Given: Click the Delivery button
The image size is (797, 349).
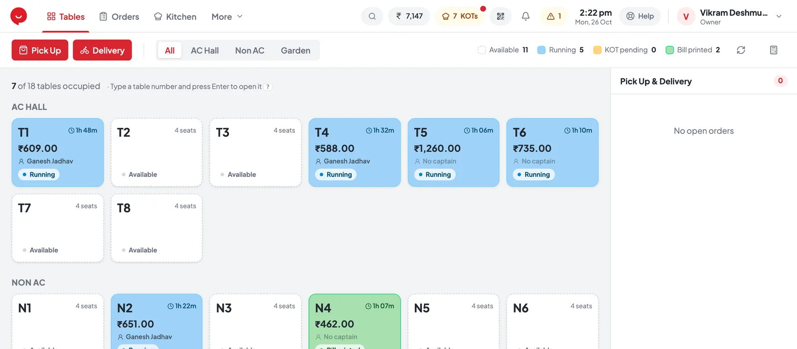Looking at the screenshot, I should 102,50.
